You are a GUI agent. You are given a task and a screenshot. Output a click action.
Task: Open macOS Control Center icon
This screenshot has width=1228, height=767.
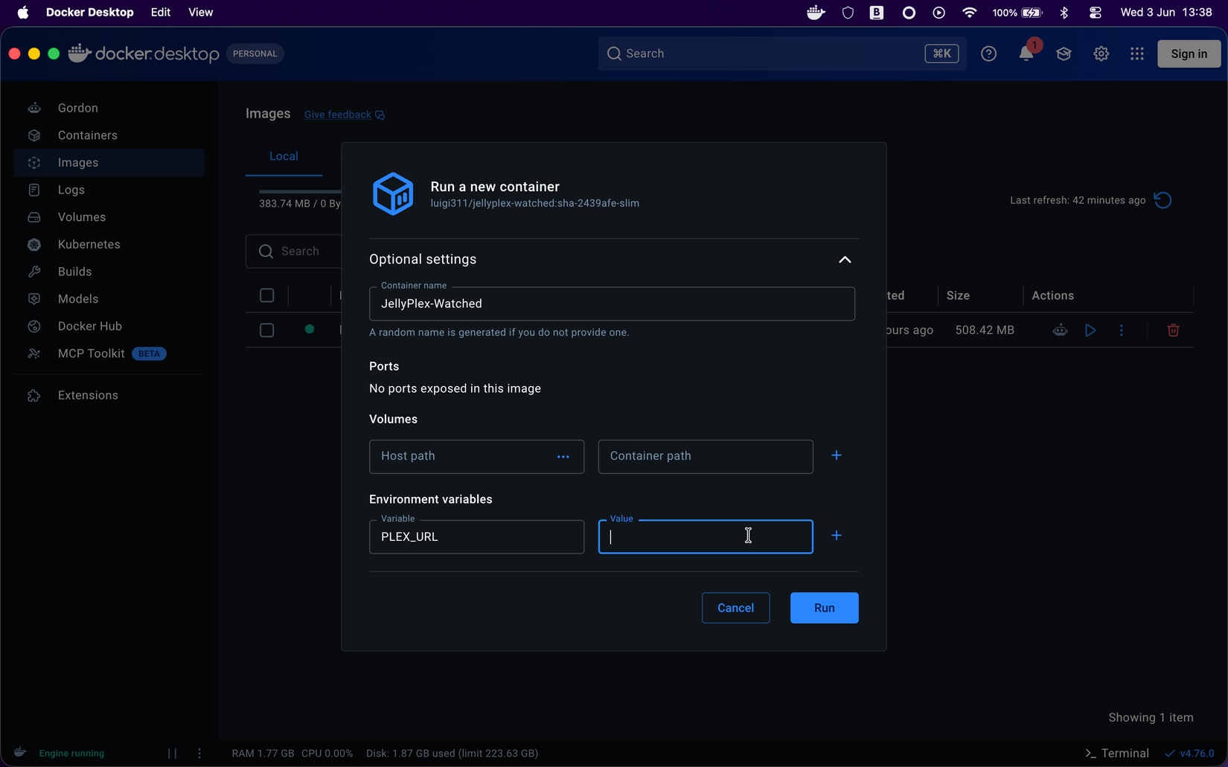(1095, 13)
